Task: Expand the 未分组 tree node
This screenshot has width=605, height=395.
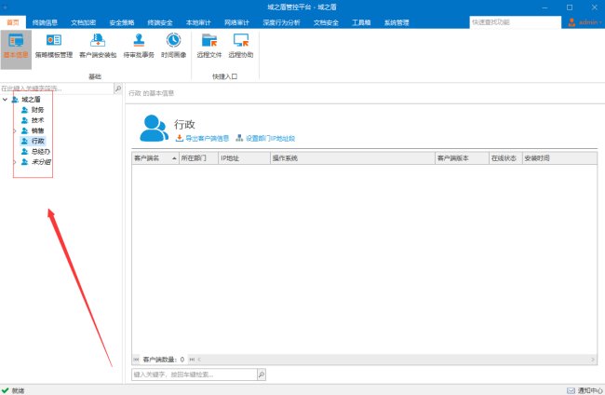Action: tap(15, 162)
